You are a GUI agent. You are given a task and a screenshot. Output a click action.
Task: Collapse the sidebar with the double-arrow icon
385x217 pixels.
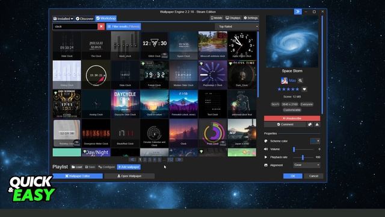pos(298,11)
